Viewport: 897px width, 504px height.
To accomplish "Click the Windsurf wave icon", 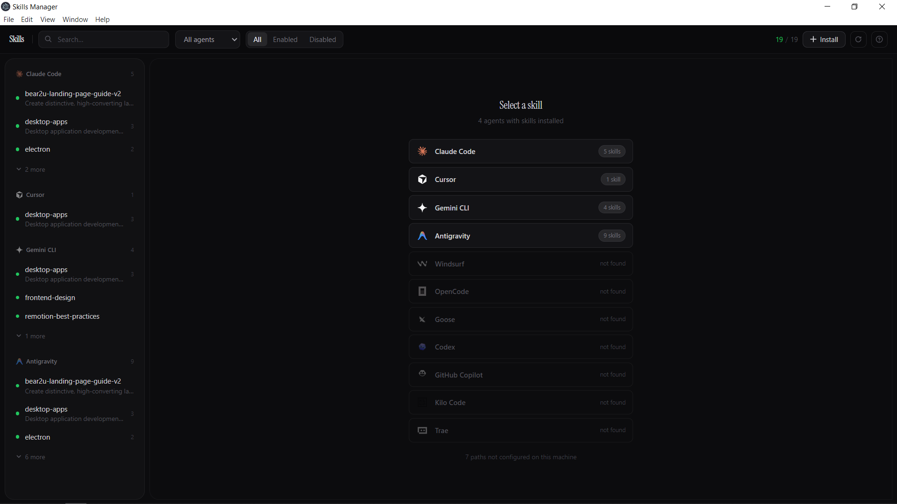I will (x=422, y=264).
